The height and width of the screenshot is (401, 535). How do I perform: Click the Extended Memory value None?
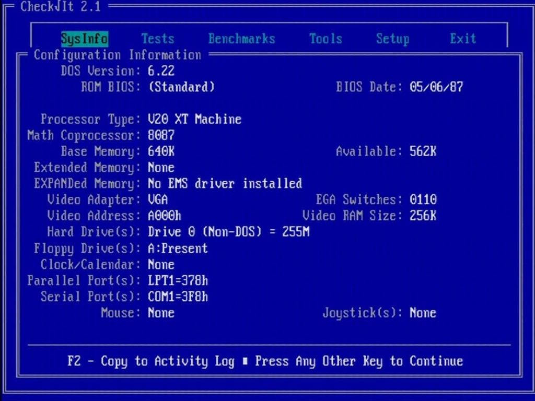pos(161,168)
